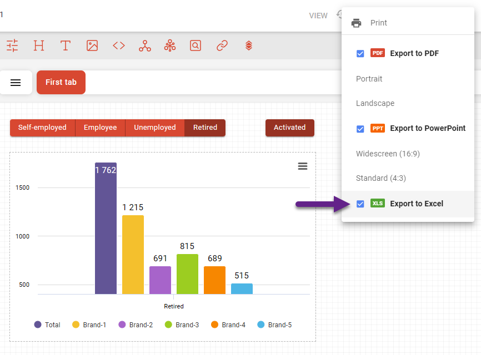
Task: Click the search magnifier toolbar icon
Action: coord(196,45)
